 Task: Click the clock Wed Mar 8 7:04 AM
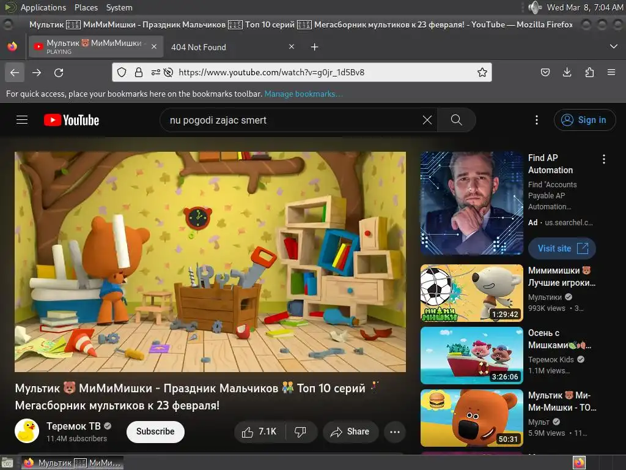tap(585, 7)
